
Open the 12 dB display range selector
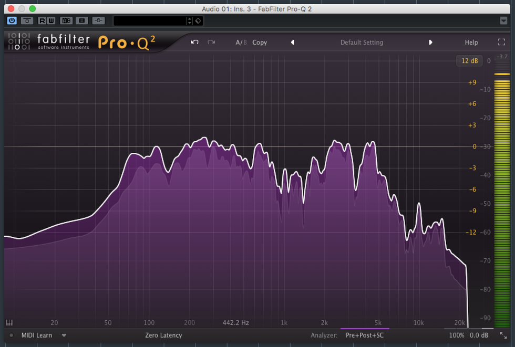tap(469, 61)
